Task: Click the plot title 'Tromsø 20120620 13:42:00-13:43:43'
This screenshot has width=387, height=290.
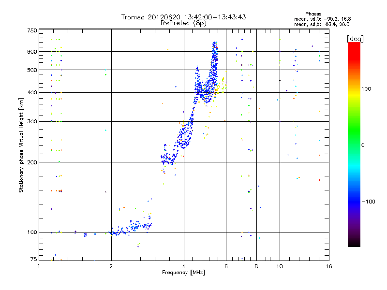Action: click(183, 17)
